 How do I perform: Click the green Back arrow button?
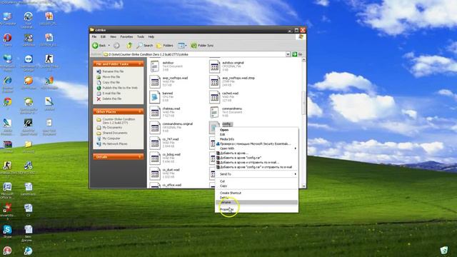(99, 46)
